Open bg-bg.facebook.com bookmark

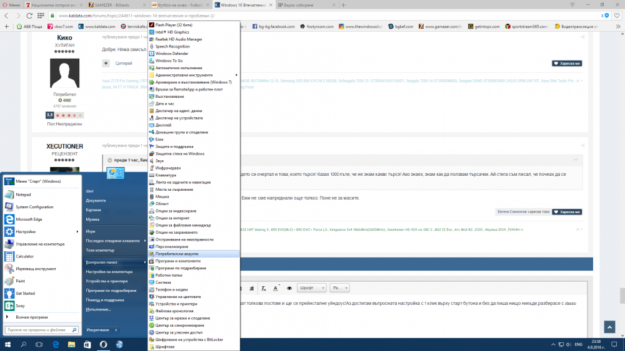coord(274,27)
